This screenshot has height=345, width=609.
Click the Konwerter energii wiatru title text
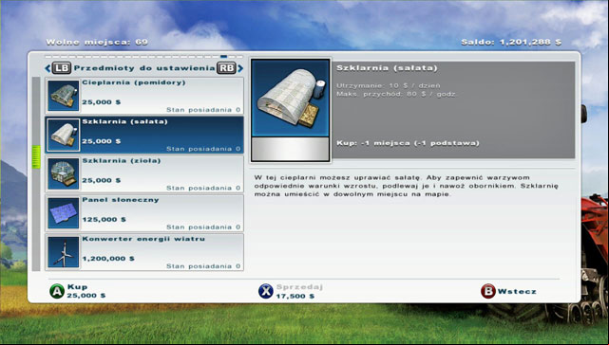tap(143, 239)
